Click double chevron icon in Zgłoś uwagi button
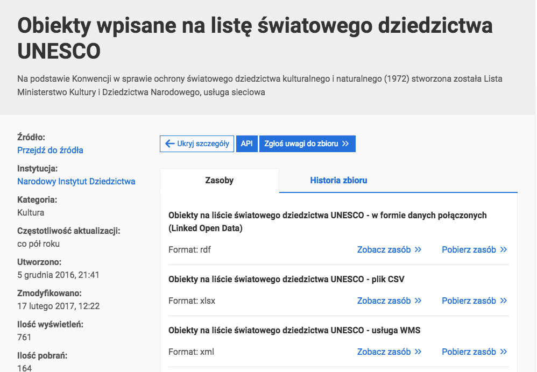The image size is (537, 372). click(x=345, y=144)
